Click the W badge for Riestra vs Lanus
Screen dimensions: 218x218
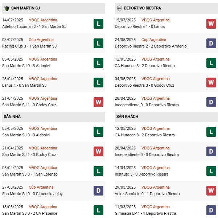[211, 24]
